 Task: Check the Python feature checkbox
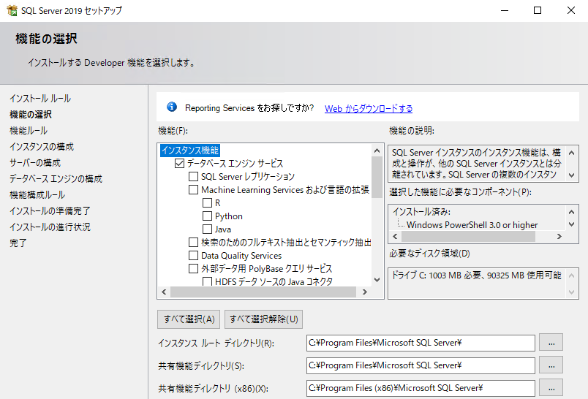coord(207,216)
